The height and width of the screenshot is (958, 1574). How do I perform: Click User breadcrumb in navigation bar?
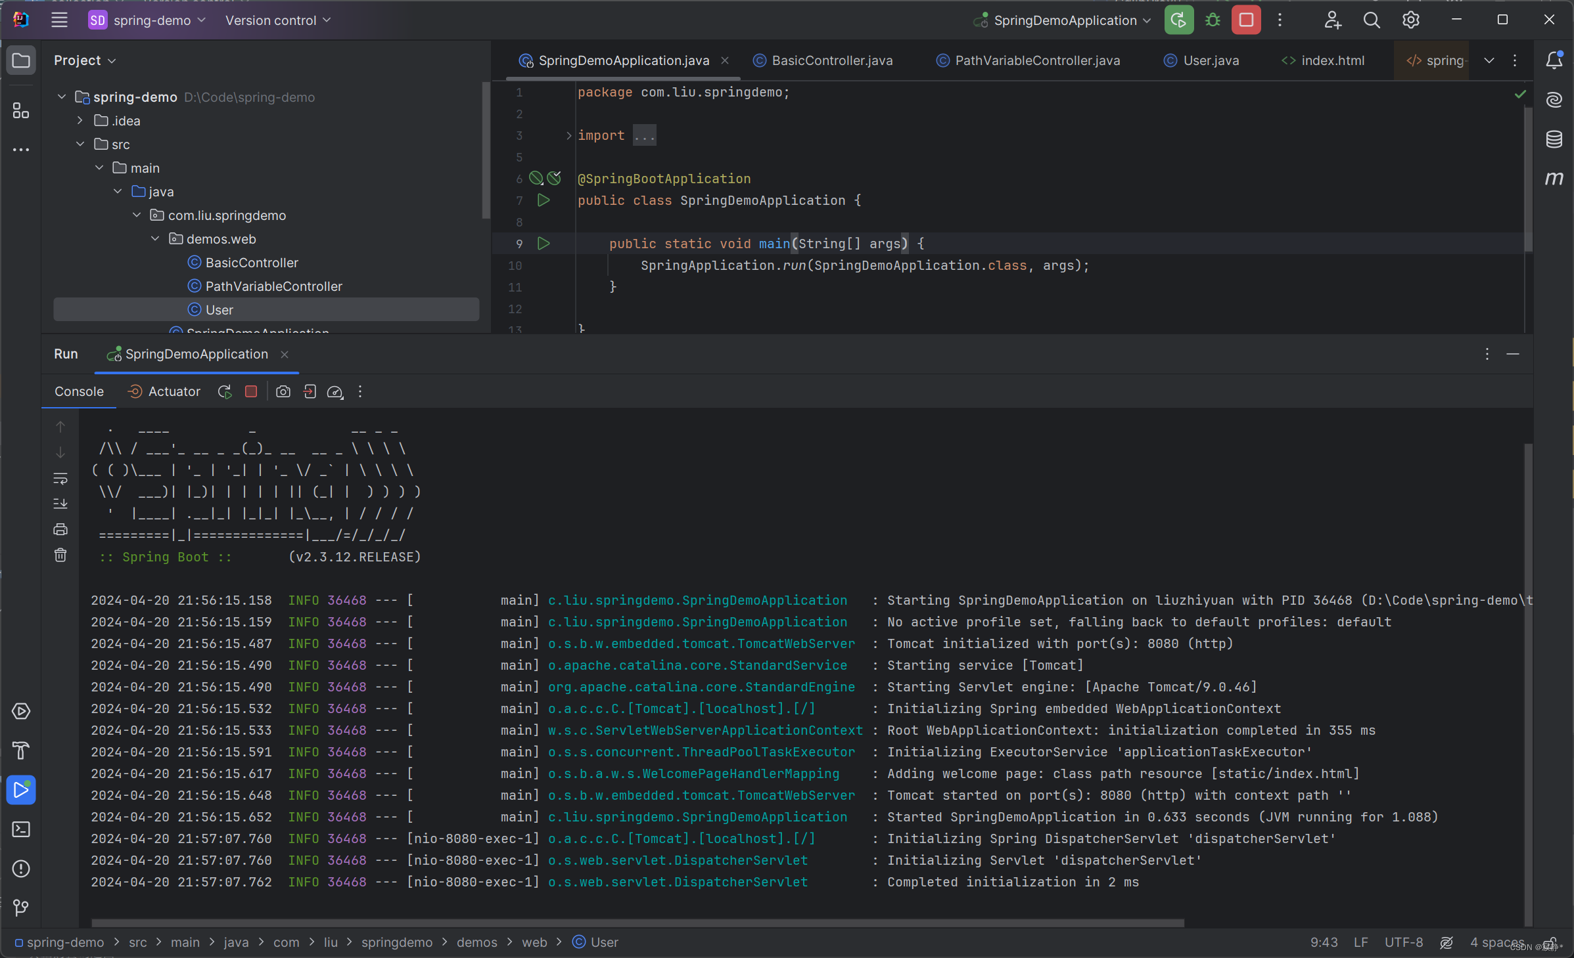coord(595,942)
